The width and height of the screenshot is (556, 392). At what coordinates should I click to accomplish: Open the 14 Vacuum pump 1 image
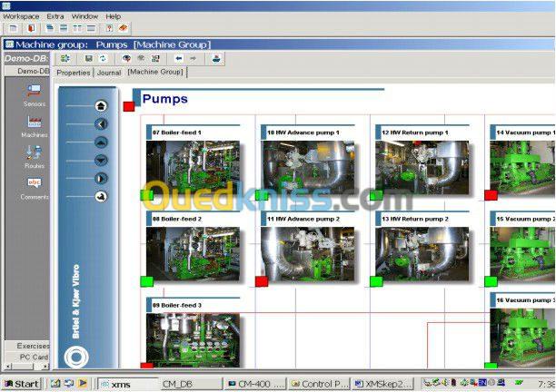pos(522,168)
